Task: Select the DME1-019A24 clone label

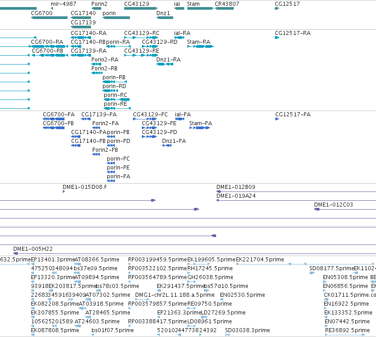Action: pos(236,196)
